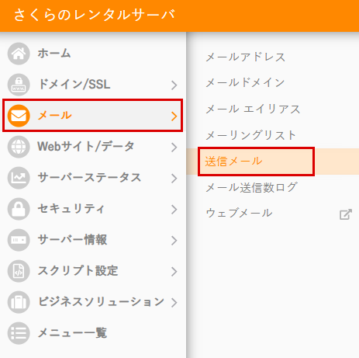Open セキュリティ menu label
The height and width of the screenshot is (358, 359).
coord(71,209)
